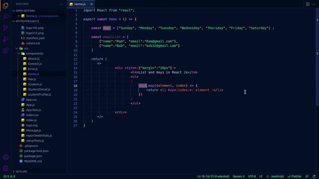Click the editor vertical scrollbar

click(x=317, y=57)
